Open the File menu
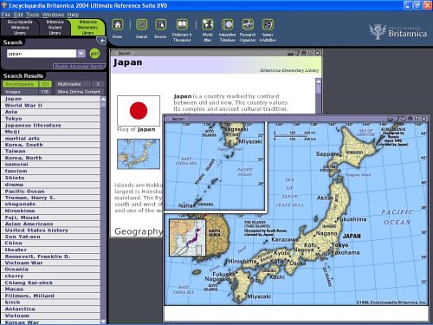 click(x=5, y=15)
